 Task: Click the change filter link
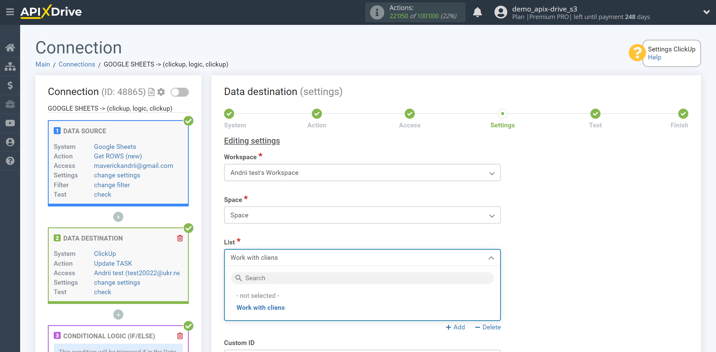point(112,185)
